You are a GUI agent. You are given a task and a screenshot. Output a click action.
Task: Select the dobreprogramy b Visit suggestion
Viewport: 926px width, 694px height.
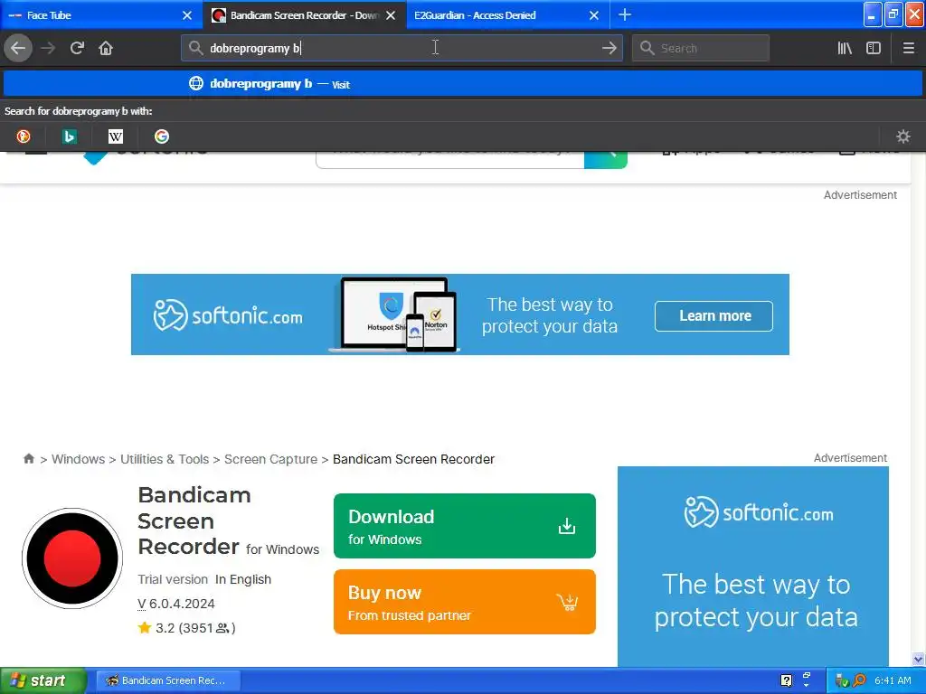point(462,84)
